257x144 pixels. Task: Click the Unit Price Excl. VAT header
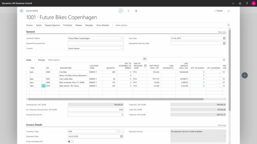tap(154, 67)
